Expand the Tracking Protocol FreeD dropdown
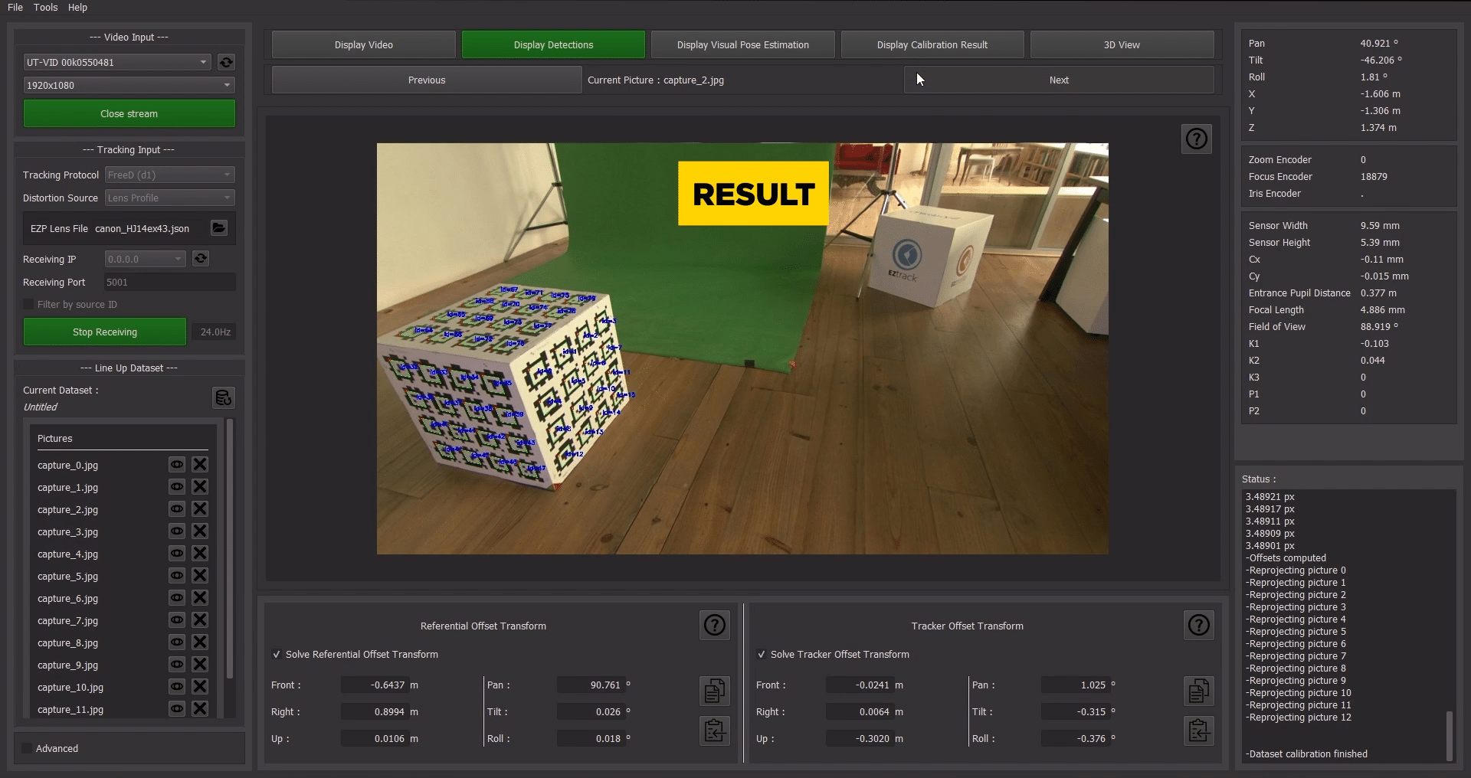This screenshot has height=778, width=1471. tap(169, 175)
